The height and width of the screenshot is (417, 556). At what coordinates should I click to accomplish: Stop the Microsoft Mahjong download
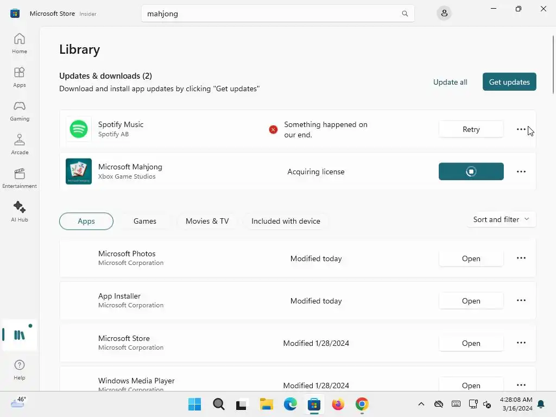click(x=471, y=172)
